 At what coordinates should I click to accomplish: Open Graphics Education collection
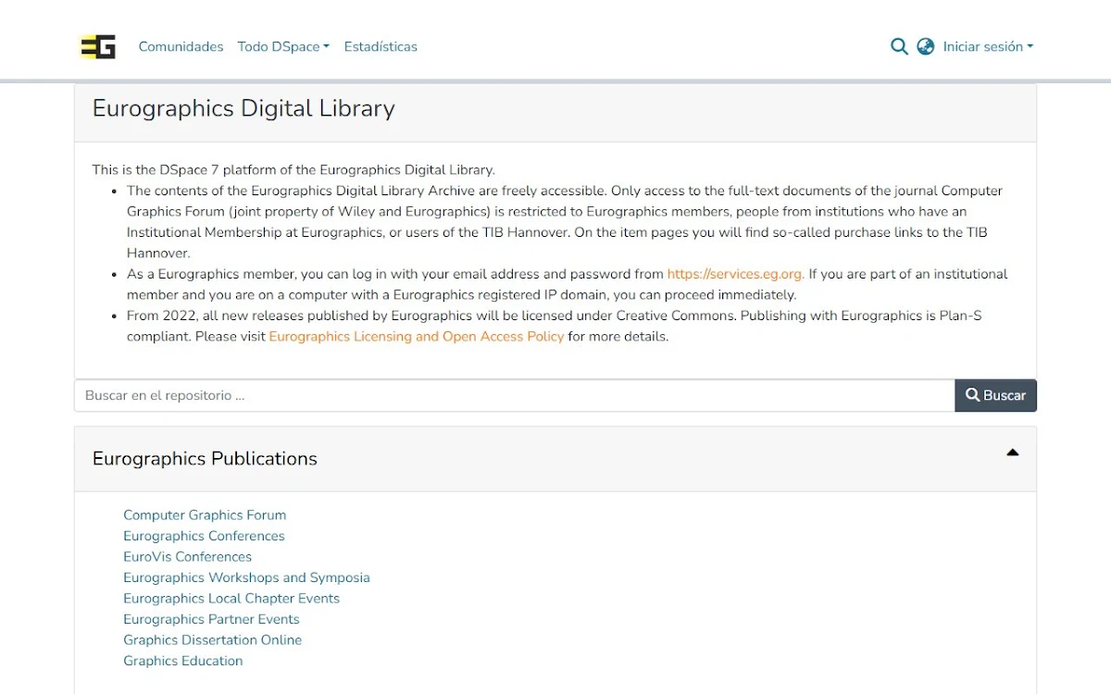coord(182,661)
